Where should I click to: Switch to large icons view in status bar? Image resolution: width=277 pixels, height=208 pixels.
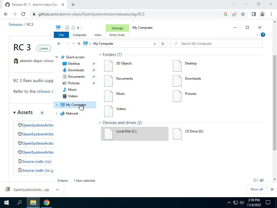point(262,180)
